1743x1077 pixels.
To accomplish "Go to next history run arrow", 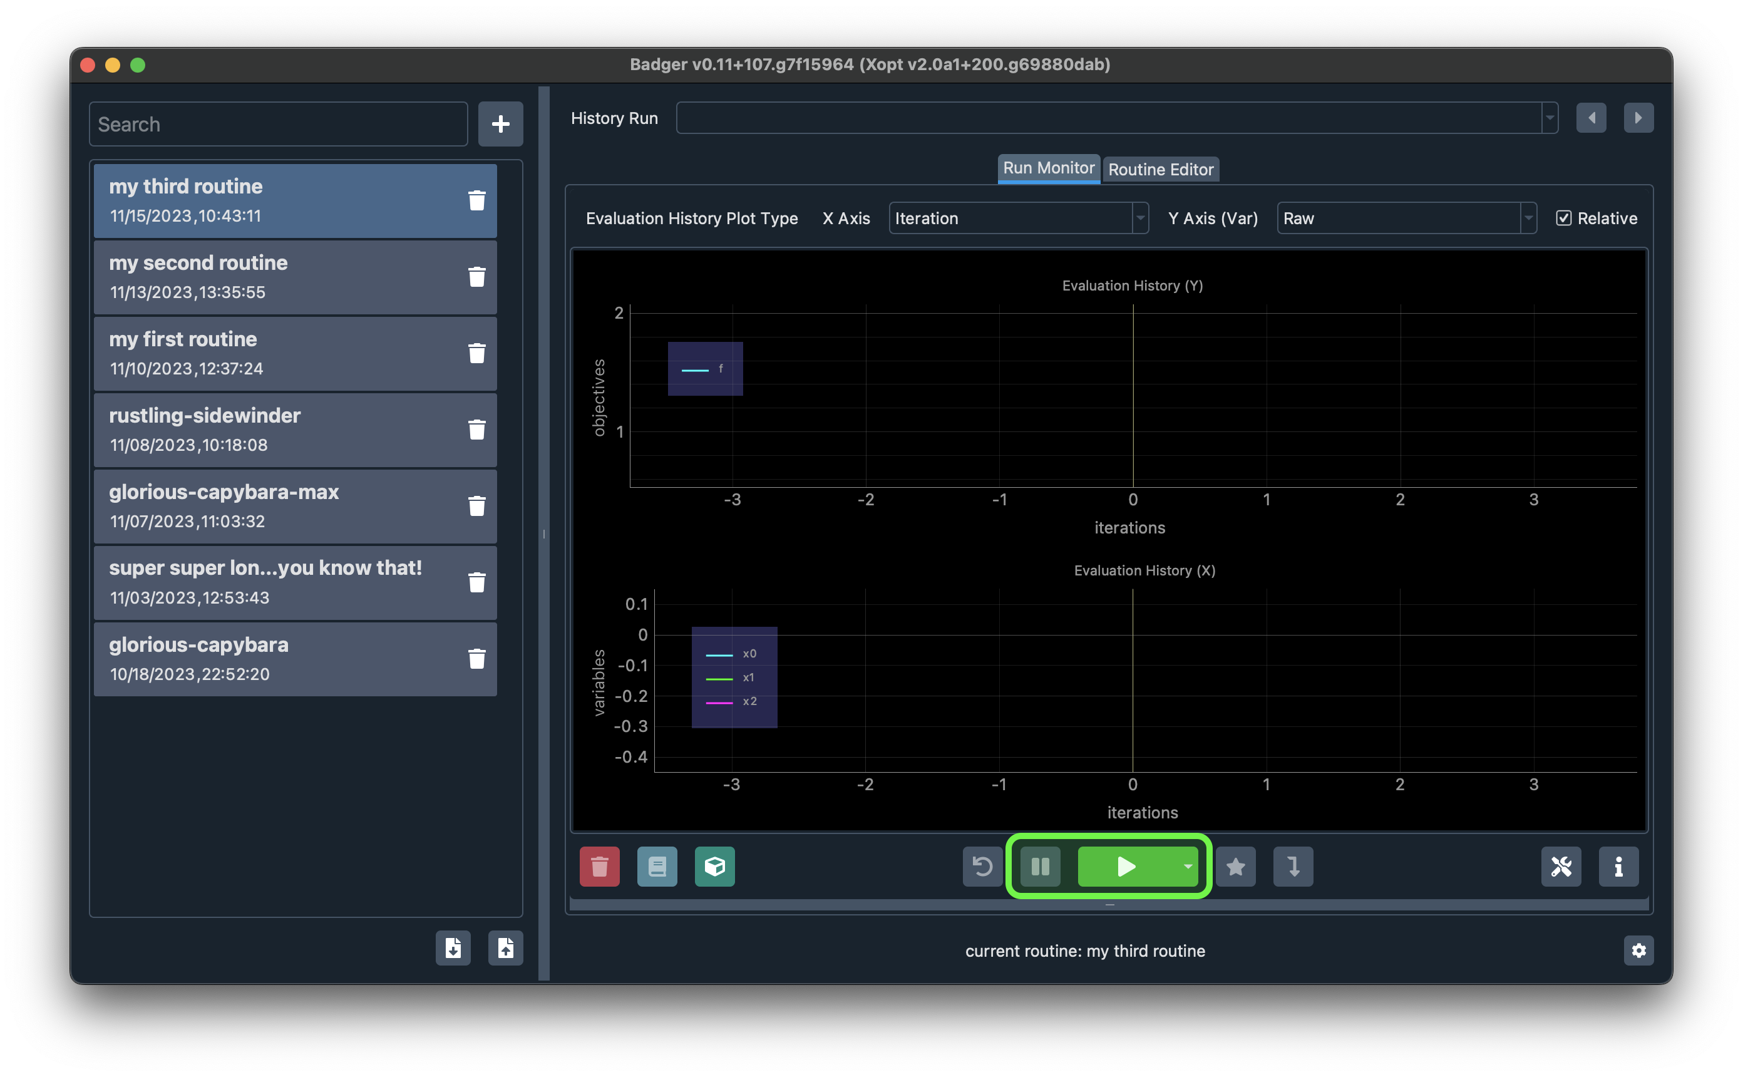I will click(x=1638, y=118).
